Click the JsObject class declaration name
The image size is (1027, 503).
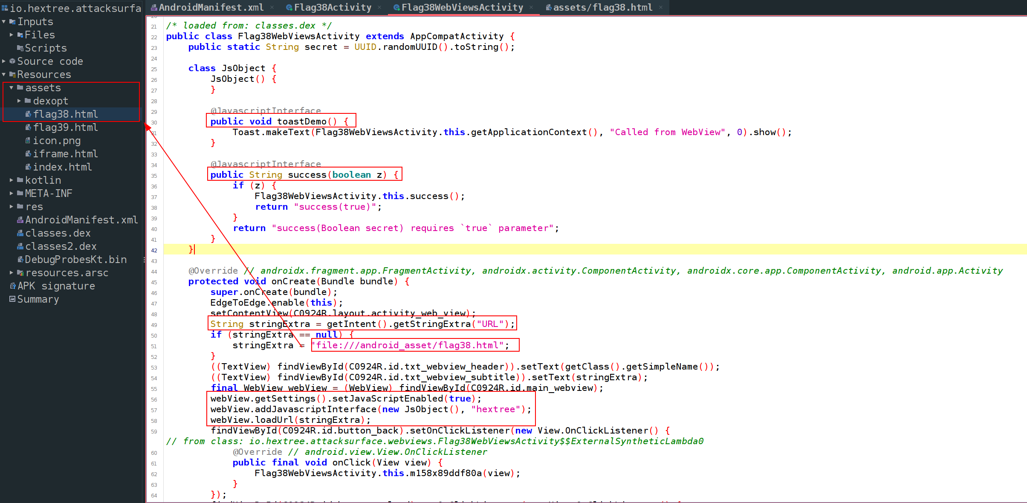coord(243,68)
